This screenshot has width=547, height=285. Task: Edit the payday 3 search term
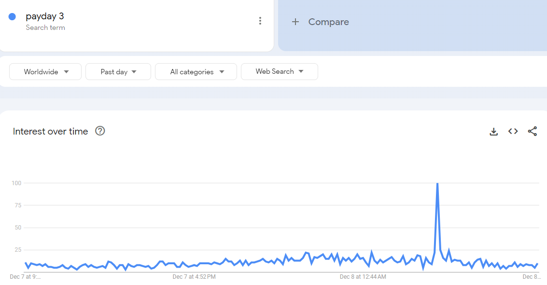coord(44,16)
